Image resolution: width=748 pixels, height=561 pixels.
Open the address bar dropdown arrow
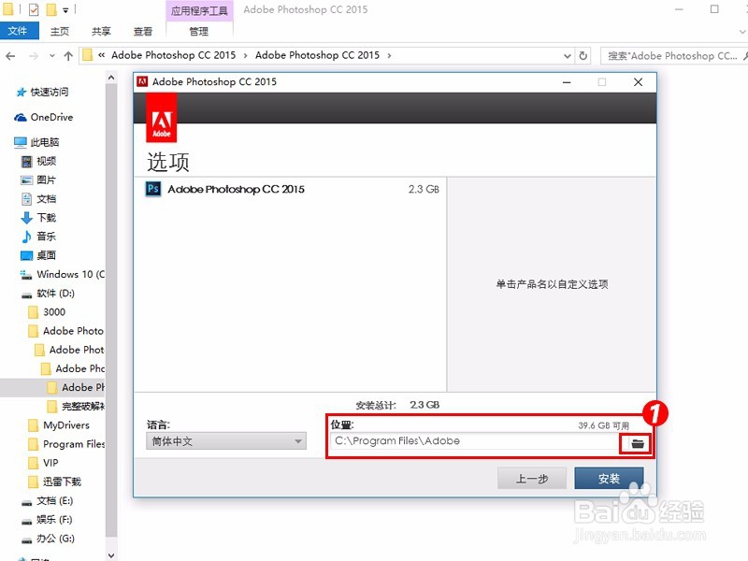coord(568,55)
